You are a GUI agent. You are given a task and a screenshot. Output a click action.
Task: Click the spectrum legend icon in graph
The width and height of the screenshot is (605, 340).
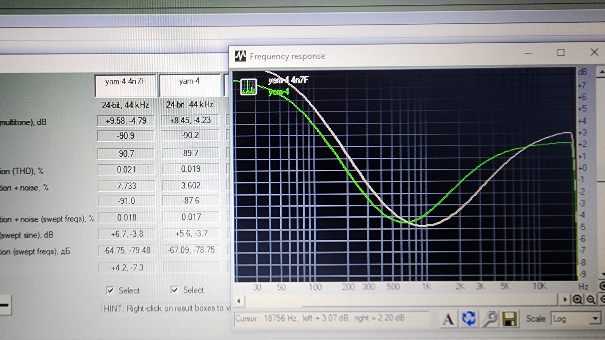point(248,87)
